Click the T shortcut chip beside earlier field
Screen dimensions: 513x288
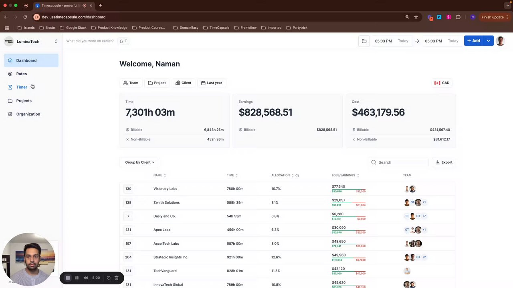pyautogui.click(x=123, y=41)
